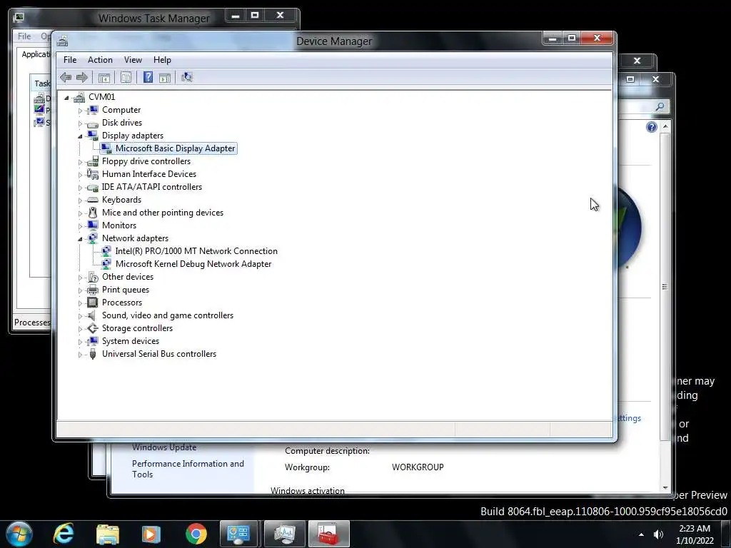
Task: Expand IDE ATA/ATAPI controllers
Action: point(80,188)
